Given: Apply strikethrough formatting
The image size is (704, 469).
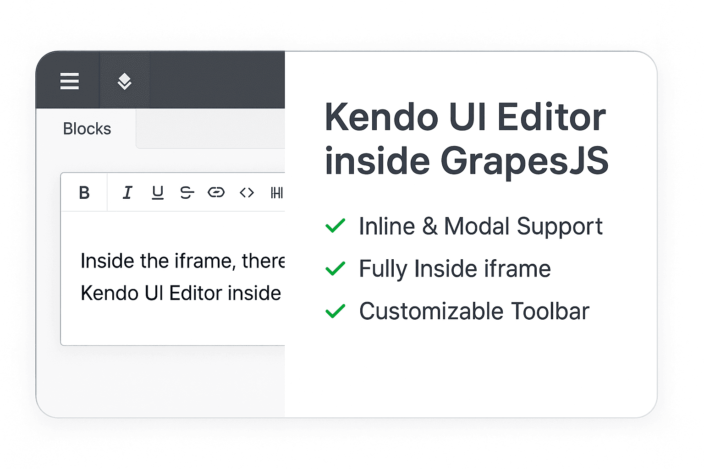Looking at the screenshot, I should tap(187, 192).
